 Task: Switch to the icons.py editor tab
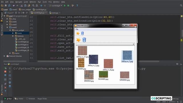pos(55,13)
